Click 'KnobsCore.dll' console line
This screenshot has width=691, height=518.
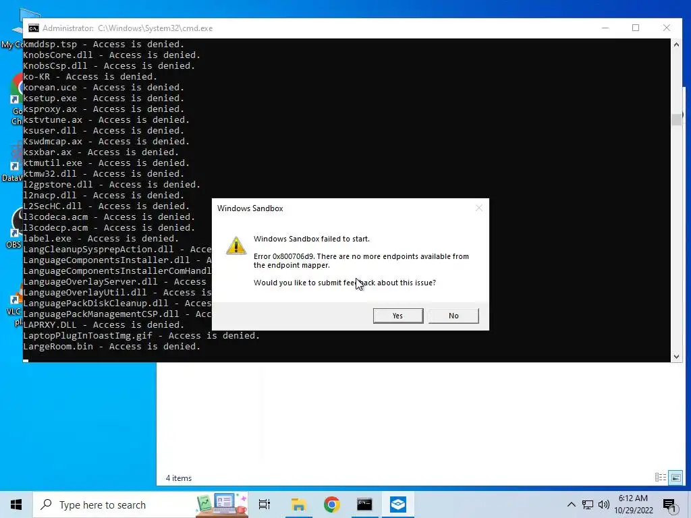pyautogui.click(x=111, y=55)
